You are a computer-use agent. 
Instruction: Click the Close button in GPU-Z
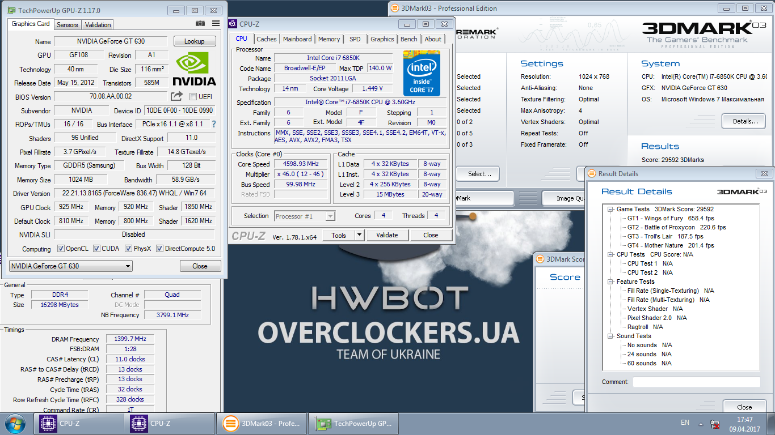[200, 266]
